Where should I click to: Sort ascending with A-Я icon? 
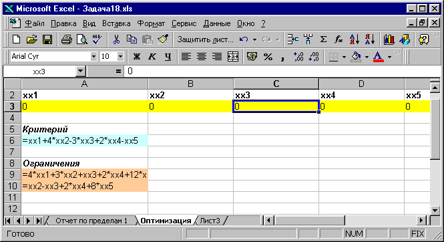(x=355, y=39)
